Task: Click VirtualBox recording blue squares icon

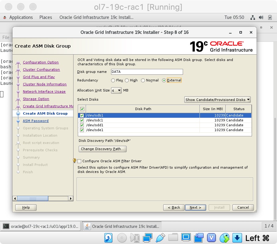Action: click(x=199, y=238)
